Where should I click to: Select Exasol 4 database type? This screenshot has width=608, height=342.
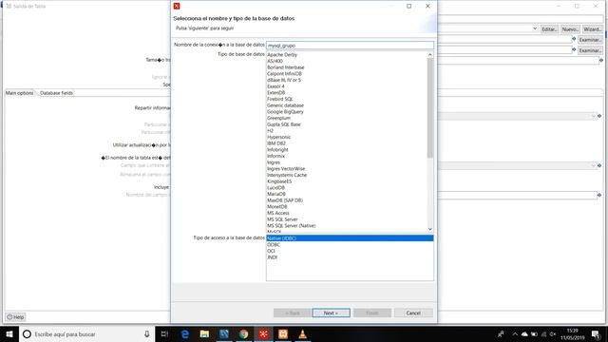[275, 86]
